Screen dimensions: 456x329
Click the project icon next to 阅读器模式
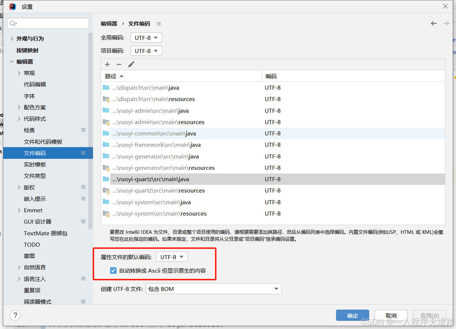[x=83, y=302]
